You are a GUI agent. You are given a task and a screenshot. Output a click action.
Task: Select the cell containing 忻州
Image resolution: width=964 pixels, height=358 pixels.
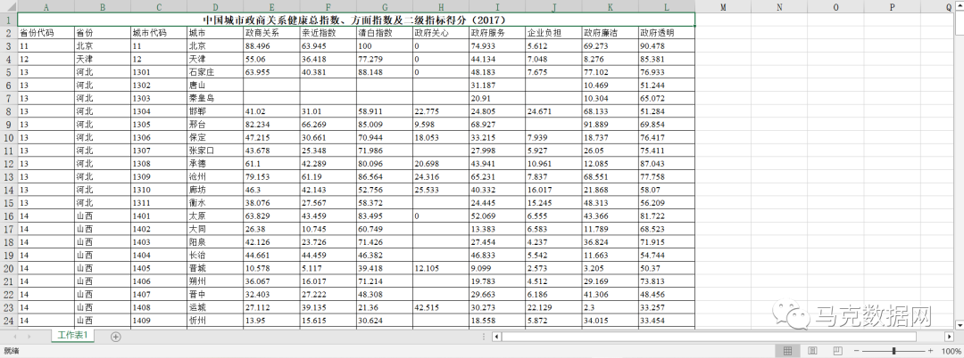(x=215, y=320)
